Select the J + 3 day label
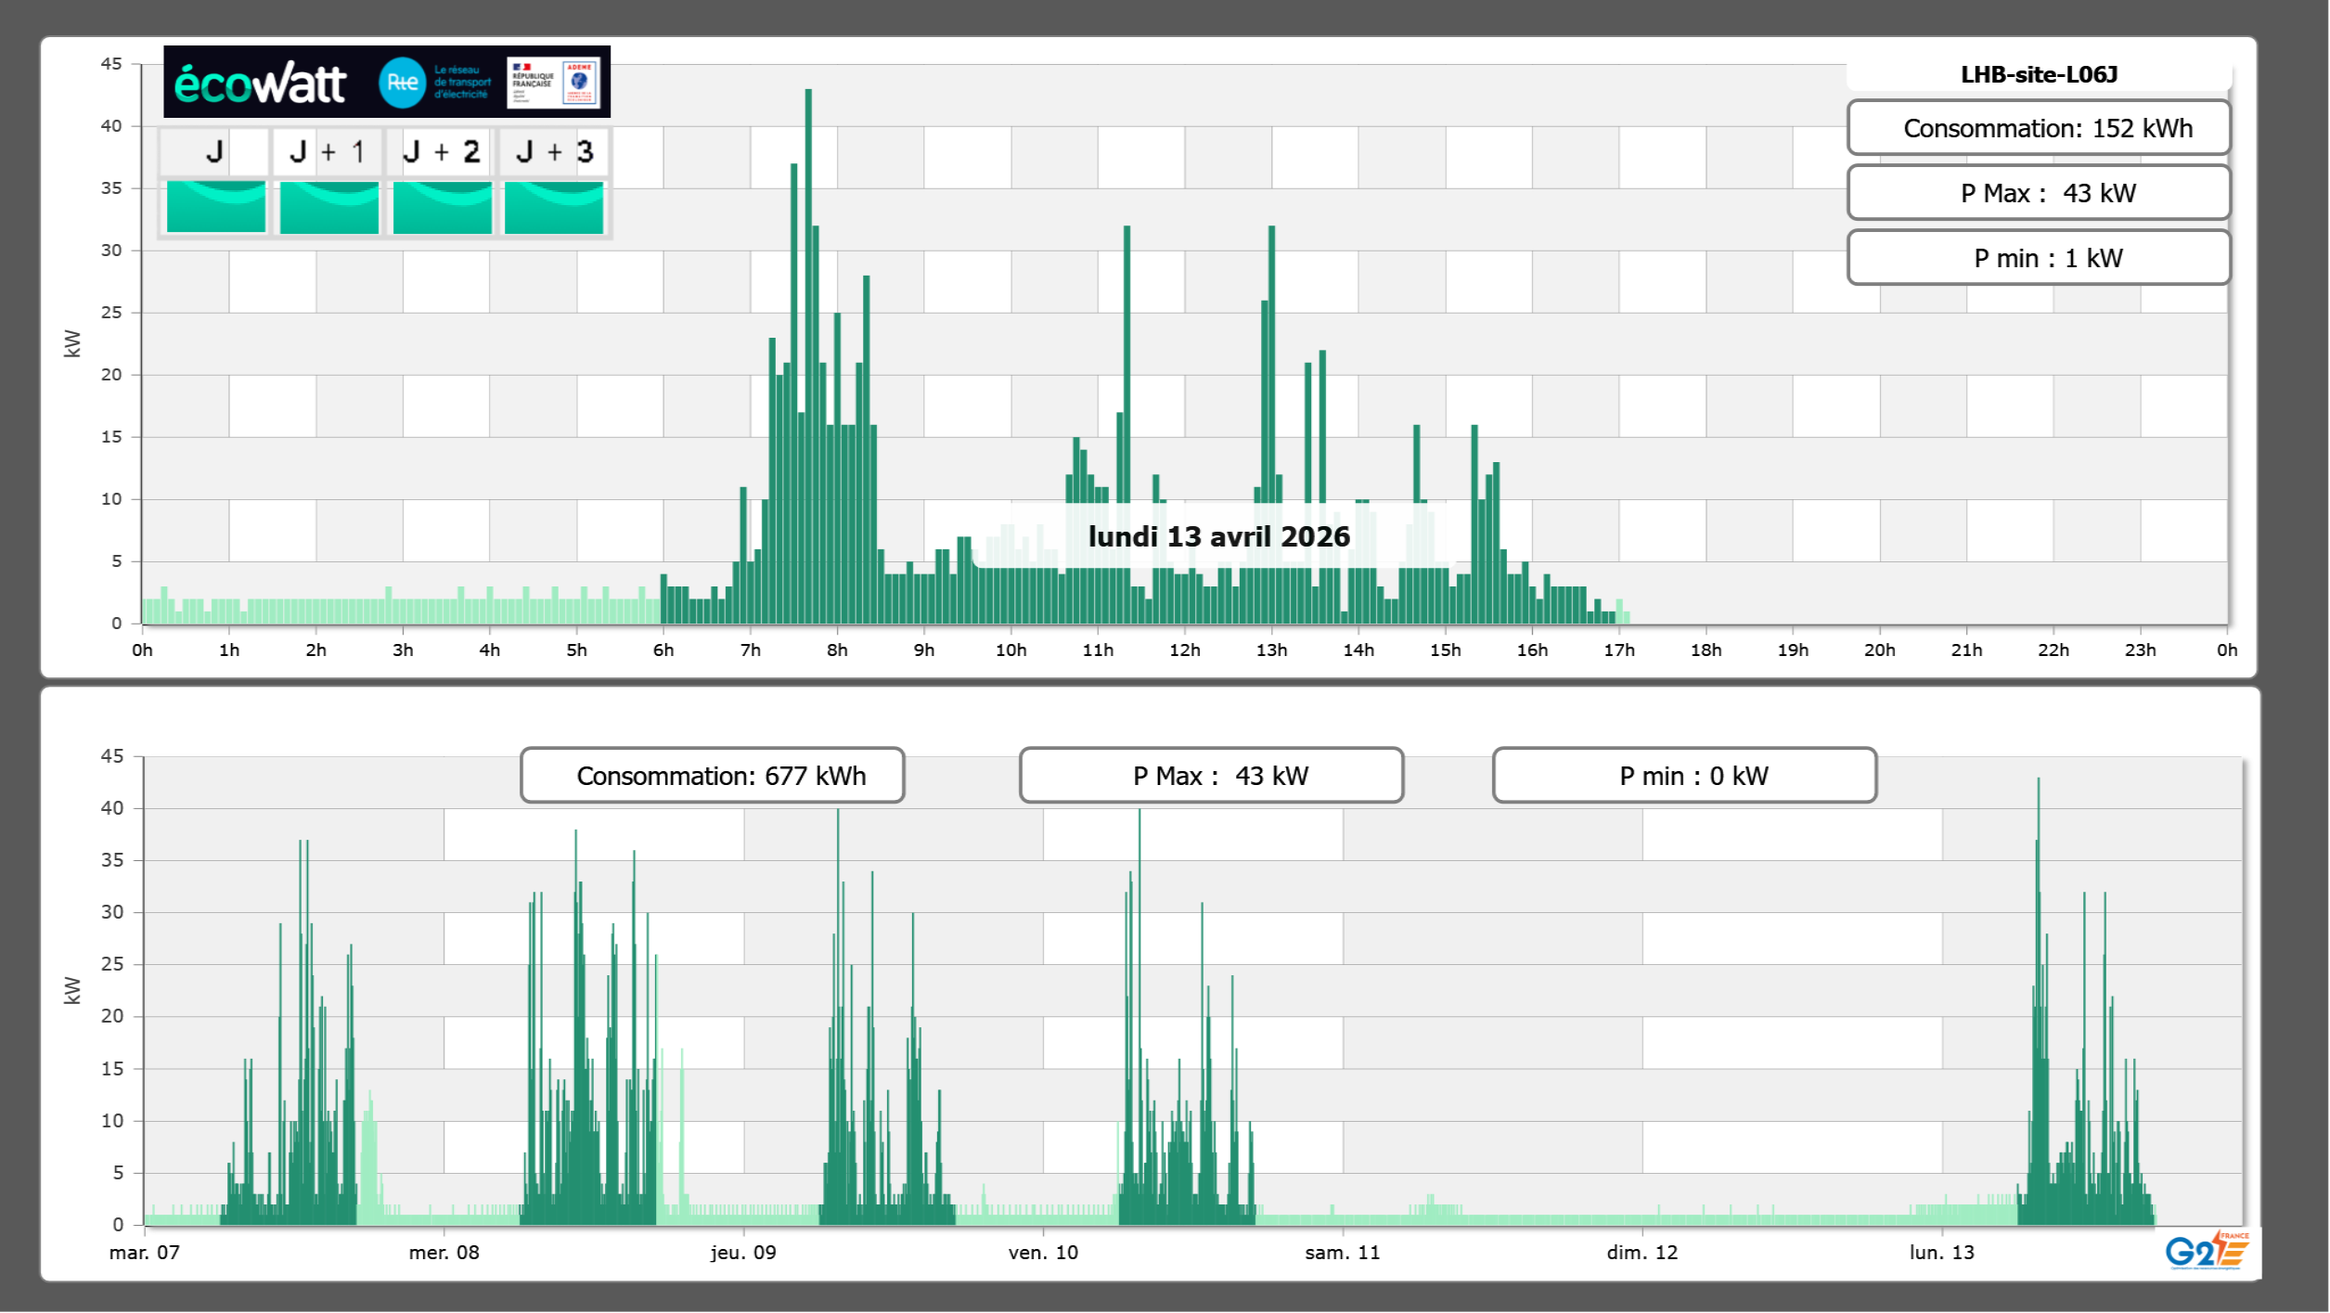The image size is (2330, 1313). pyautogui.click(x=554, y=151)
